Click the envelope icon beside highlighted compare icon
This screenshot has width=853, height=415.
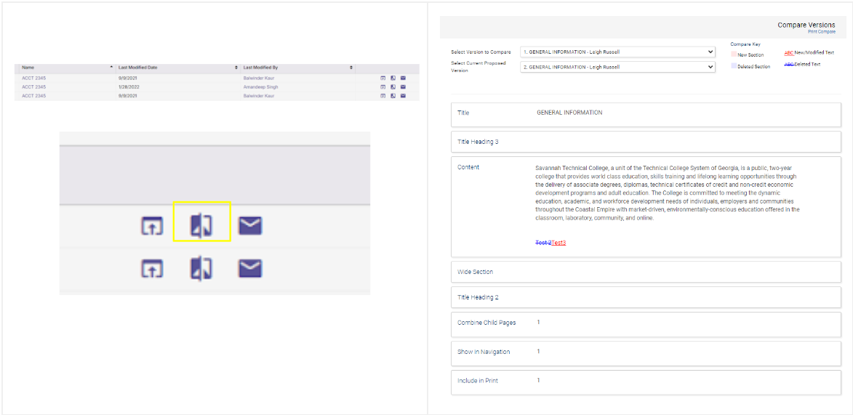tap(250, 226)
